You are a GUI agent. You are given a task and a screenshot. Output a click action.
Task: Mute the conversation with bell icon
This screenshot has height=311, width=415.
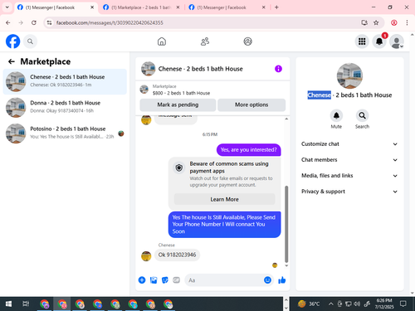(x=336, y=115)
